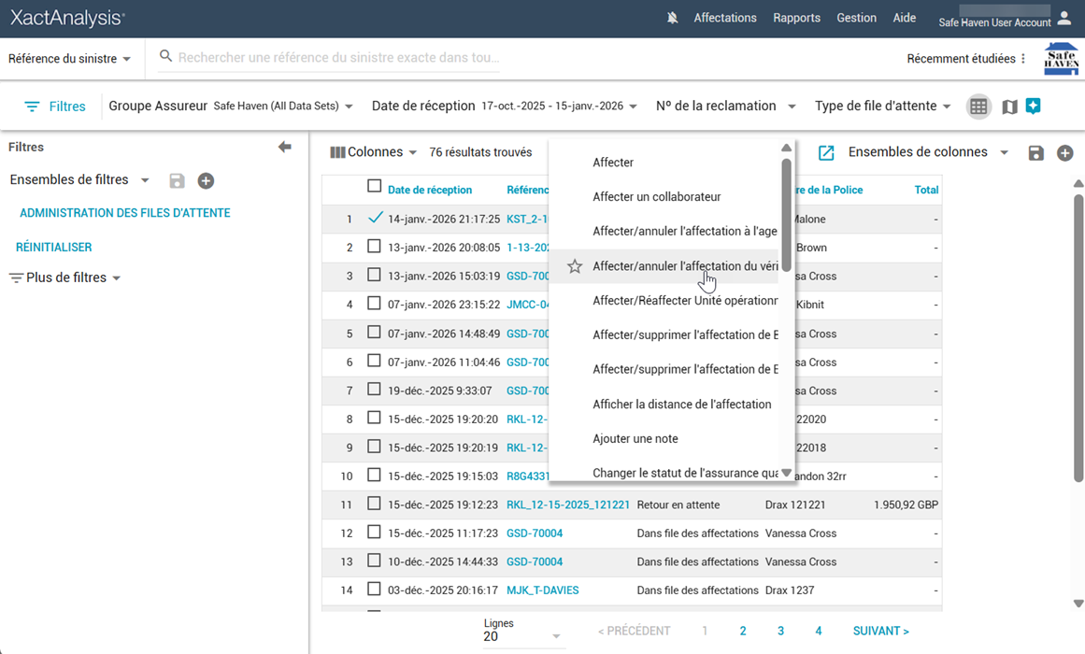The width and height of the screenshot is (1085, 654).
Task: Open results in new window icon
Action: tap(826, 152)
